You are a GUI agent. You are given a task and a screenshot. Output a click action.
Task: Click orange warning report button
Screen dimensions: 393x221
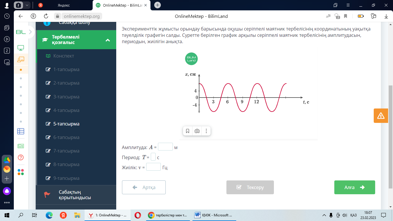coord(381,116)
